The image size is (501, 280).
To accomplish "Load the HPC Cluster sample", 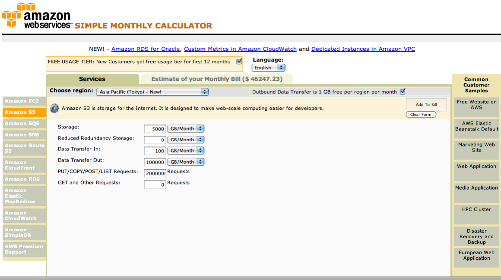I will tap(476, 215).
